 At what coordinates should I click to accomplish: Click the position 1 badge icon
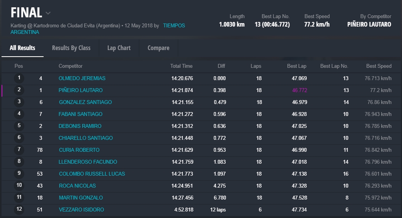click(19, 78)
